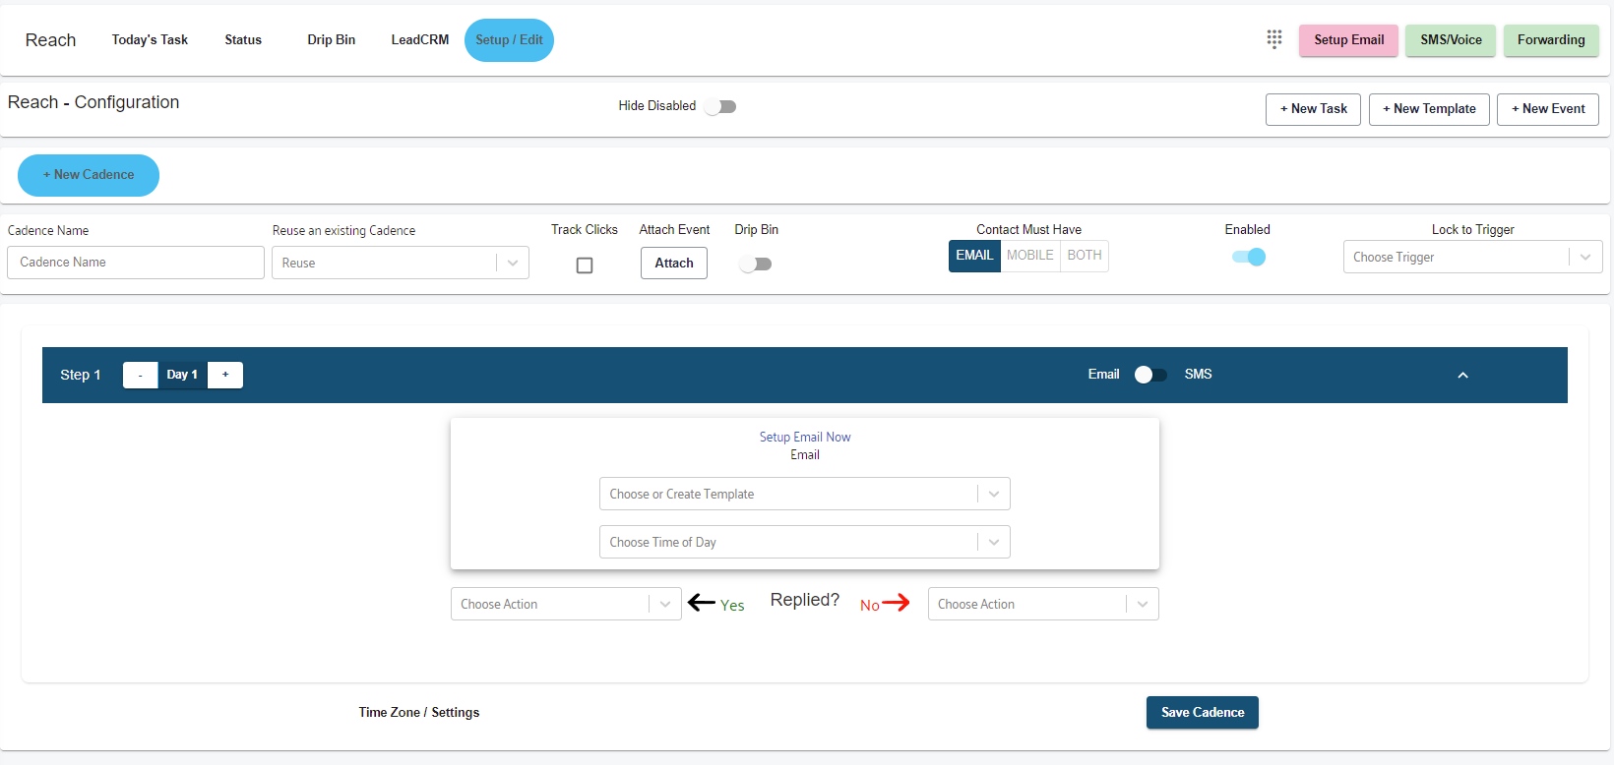Viewport: 1614px width, 765px height.
Task: Click the + New Event button
Action: pyautogui.click(x=1548, y=109)
